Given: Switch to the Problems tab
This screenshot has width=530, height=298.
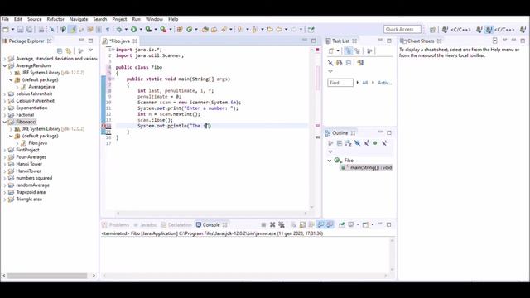Looking at the screenshot, I should click(116, 225).
